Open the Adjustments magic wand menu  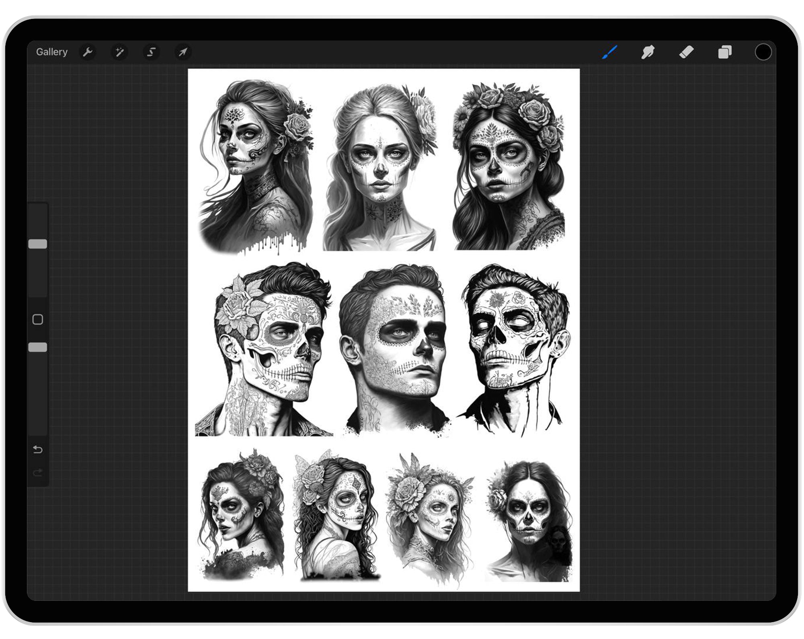point(120,52)
